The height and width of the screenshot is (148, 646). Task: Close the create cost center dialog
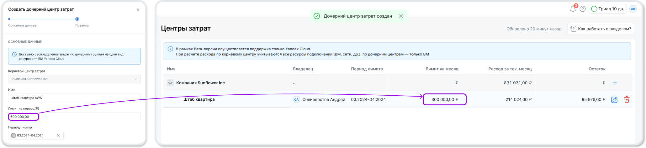(x=138, y=10)
